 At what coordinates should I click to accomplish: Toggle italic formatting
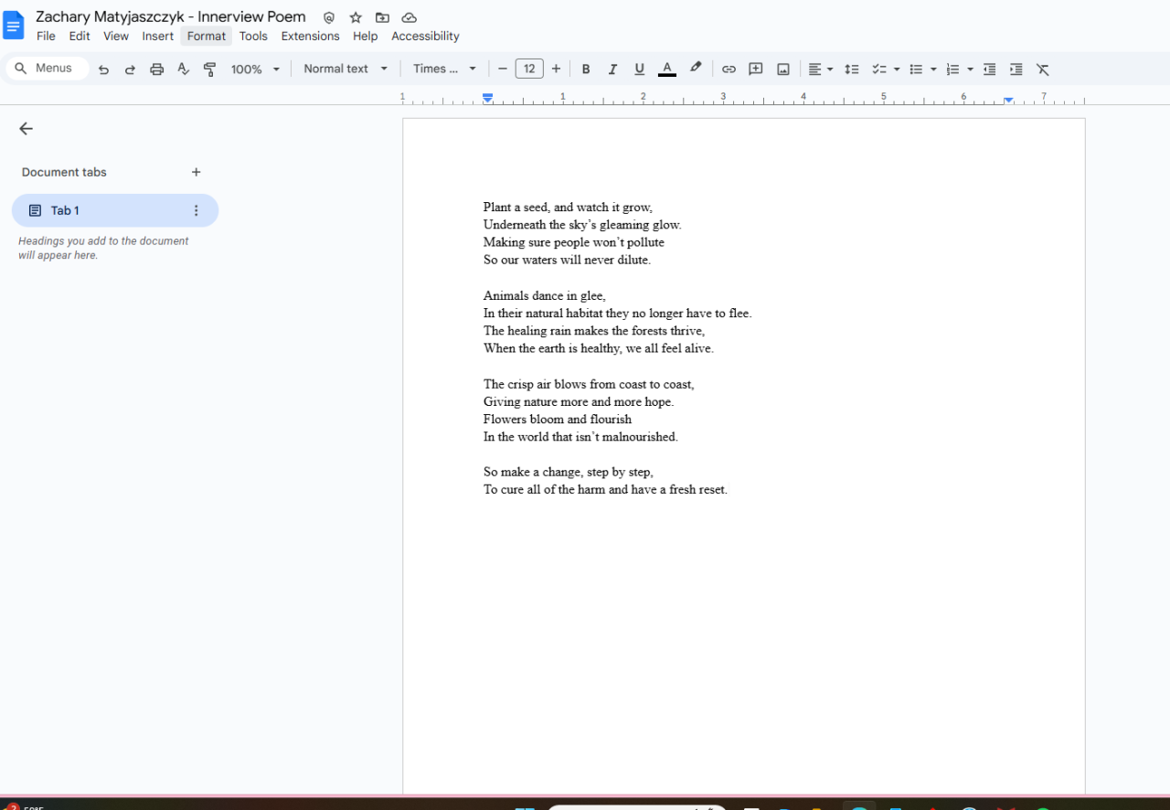pos(612,69)
